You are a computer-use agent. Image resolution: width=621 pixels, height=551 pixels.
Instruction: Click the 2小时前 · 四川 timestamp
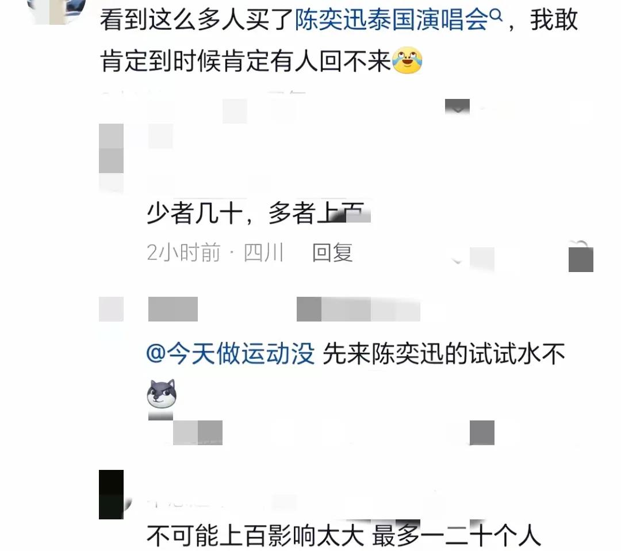click(x=215, y=252)
